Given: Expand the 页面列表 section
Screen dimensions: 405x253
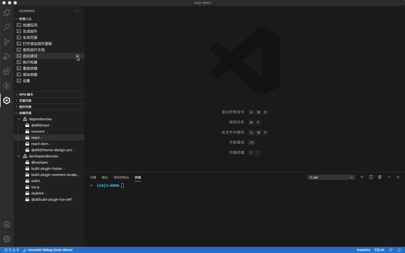Looking at the screenshot, I should pyautogui.click(x=49, y=101).
